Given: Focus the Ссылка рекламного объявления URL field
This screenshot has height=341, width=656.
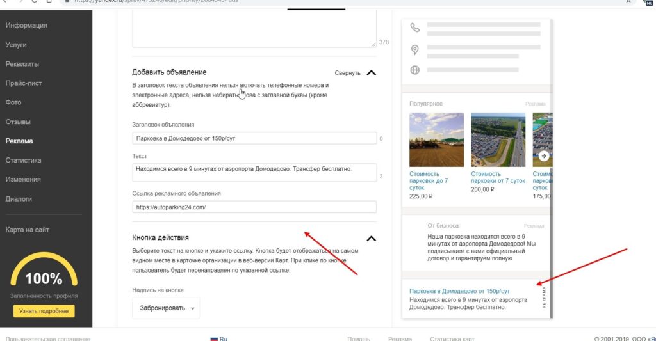Looking at the screenshot, I should coord(254,207).
